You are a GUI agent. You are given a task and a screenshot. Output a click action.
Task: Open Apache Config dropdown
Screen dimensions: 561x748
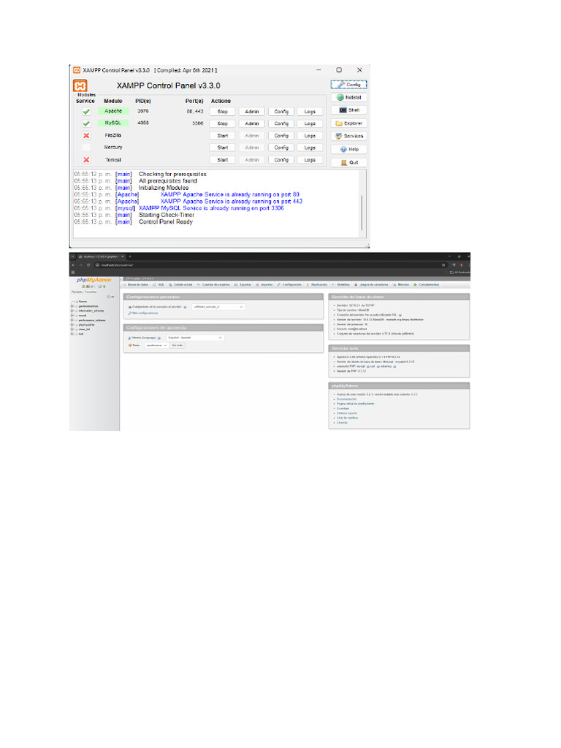(x=281, y=111)
